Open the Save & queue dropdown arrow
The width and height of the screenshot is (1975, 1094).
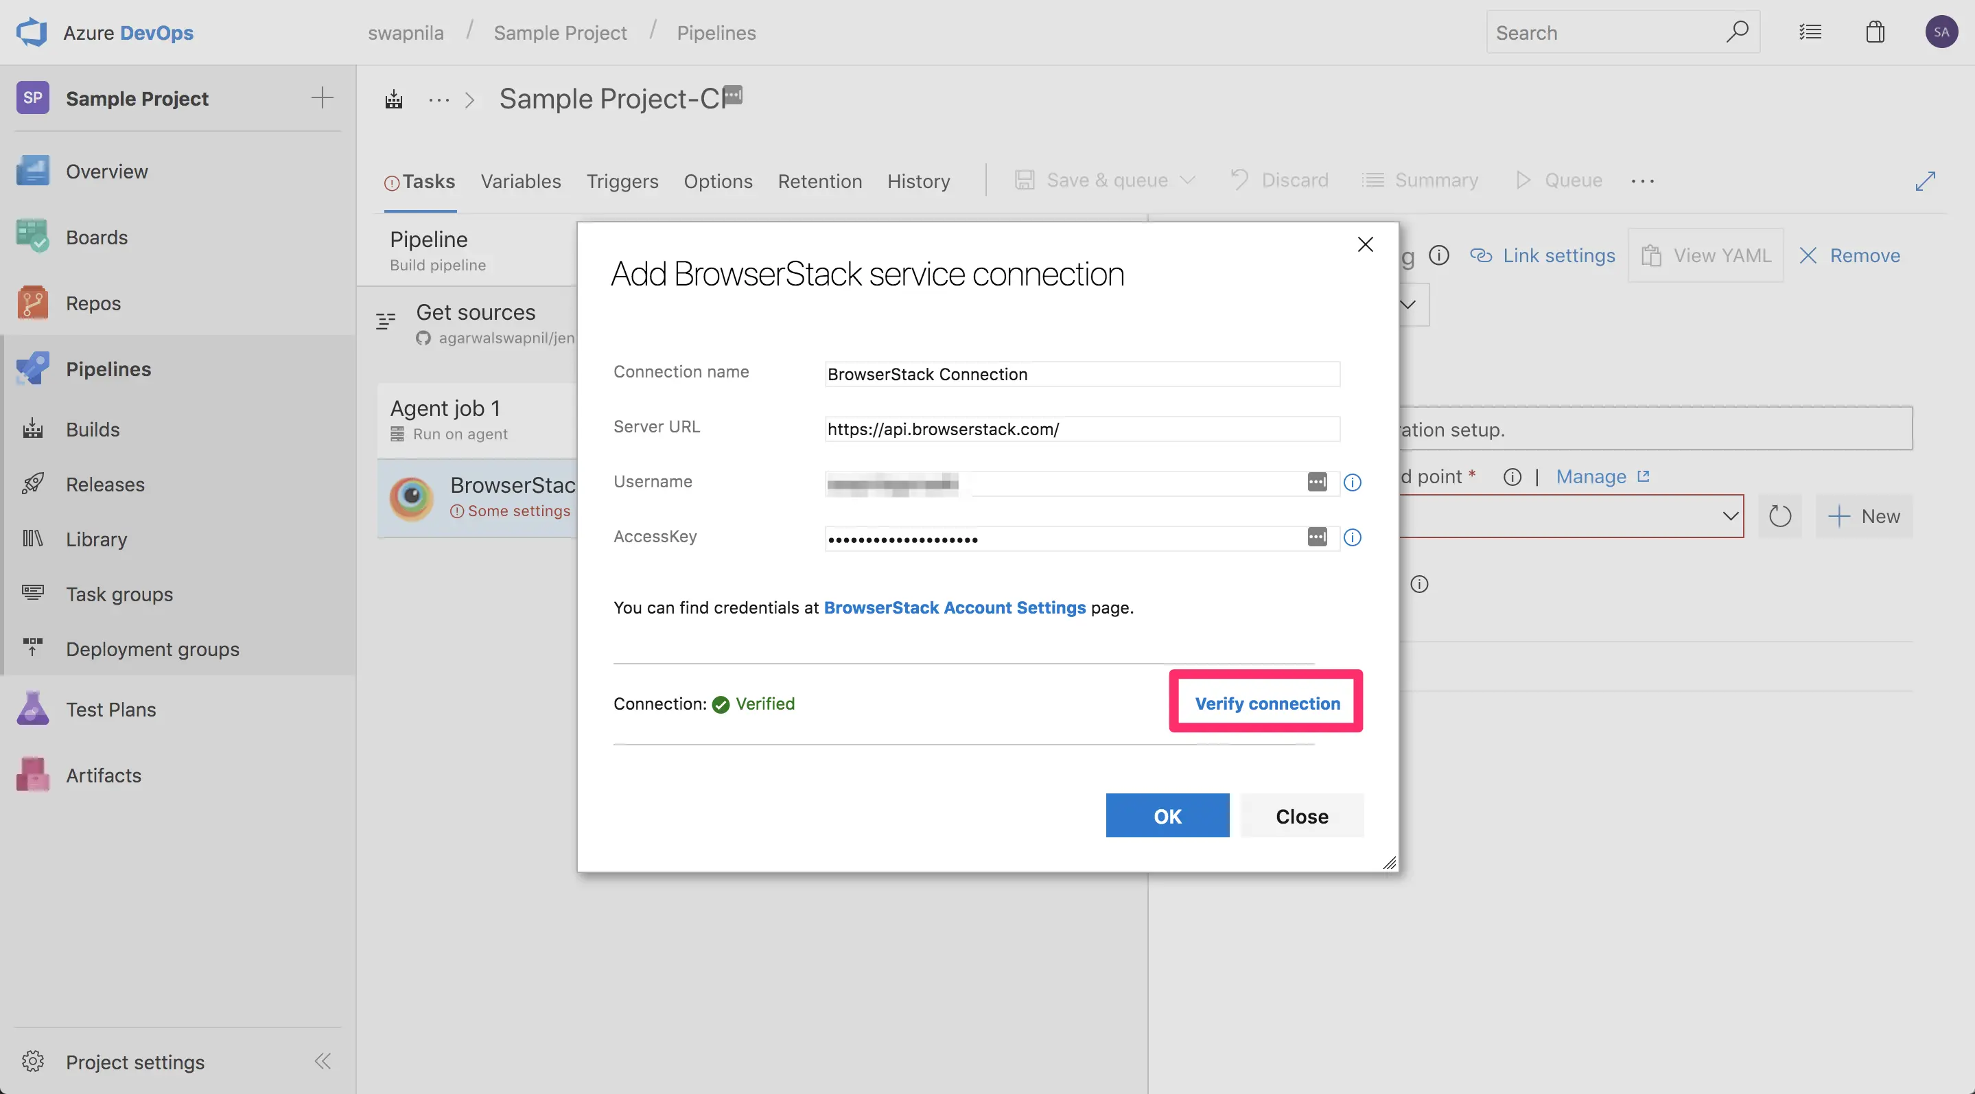click(x=1188, y=181)
